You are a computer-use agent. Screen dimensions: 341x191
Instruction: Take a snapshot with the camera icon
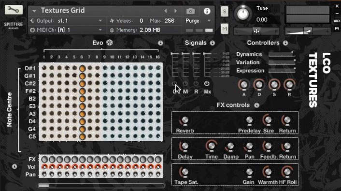click(x=190, y=11)
